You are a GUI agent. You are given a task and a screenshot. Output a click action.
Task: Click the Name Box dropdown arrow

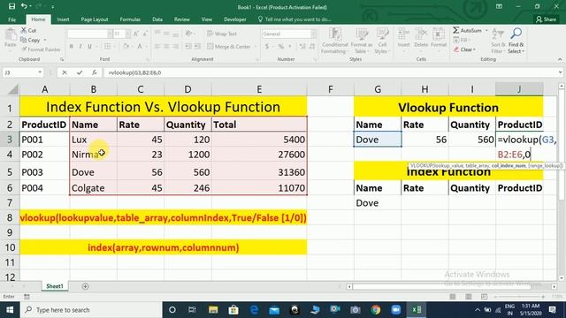click(40, 72)
